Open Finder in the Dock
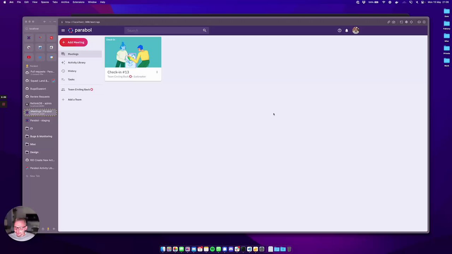The width and height of the screenshot is (452, 254). coord(163,249)
